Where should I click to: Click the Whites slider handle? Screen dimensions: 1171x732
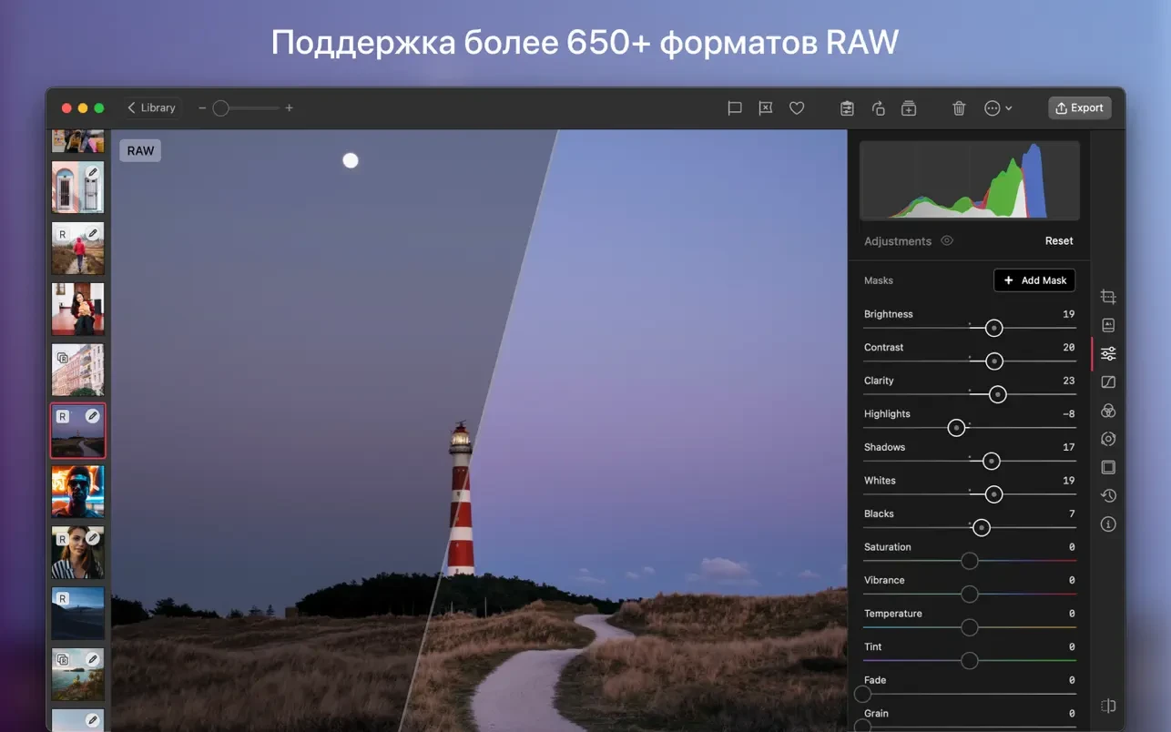tap(994, 494)
